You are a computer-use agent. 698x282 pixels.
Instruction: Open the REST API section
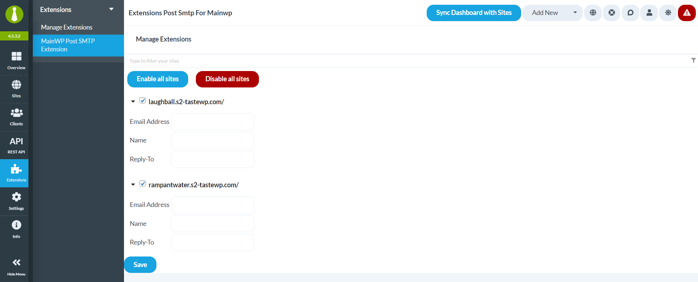pos(16,145)
